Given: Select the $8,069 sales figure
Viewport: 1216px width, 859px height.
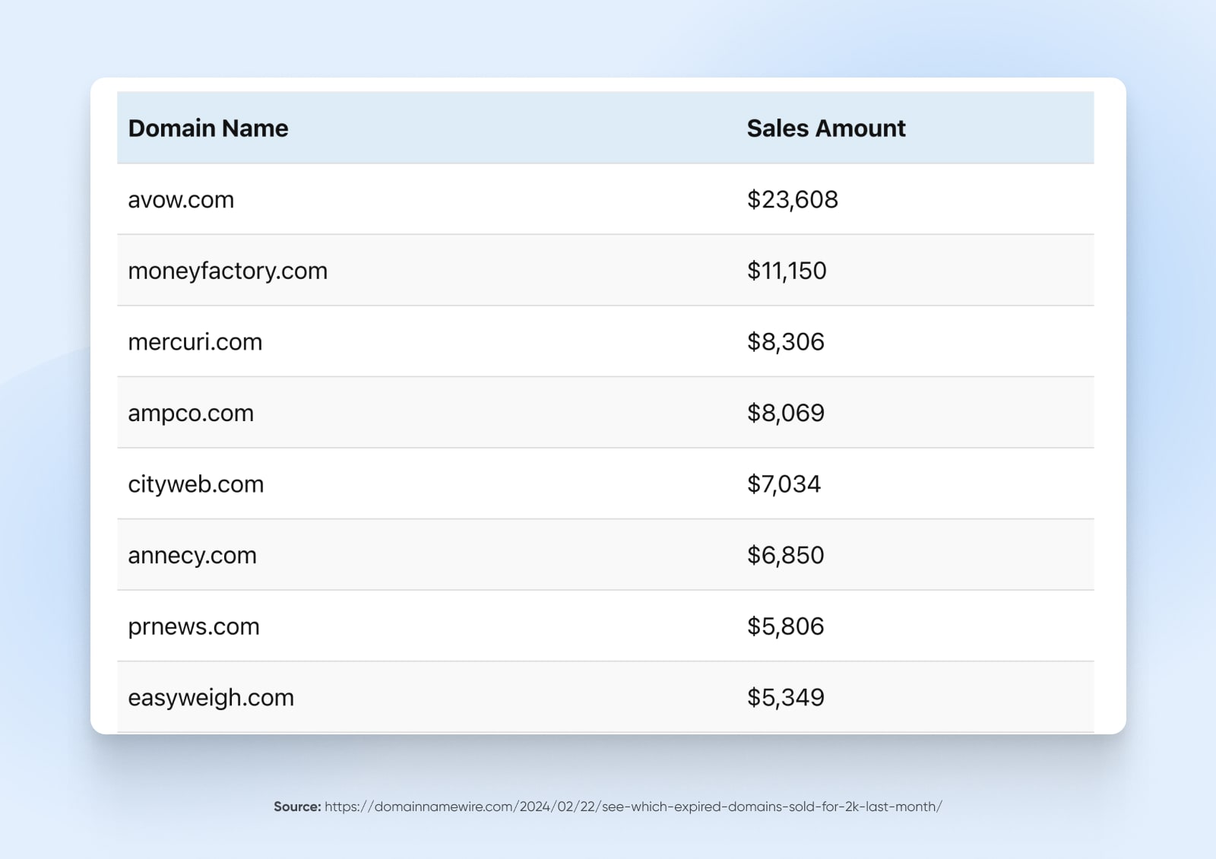Looking at the screenshot, I should point(786,413).
